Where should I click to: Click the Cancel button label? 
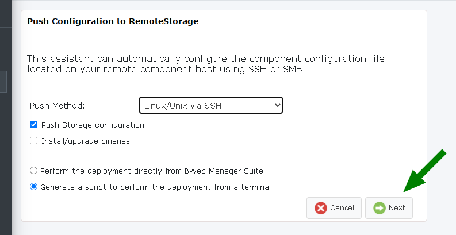[x=342, y=207]
